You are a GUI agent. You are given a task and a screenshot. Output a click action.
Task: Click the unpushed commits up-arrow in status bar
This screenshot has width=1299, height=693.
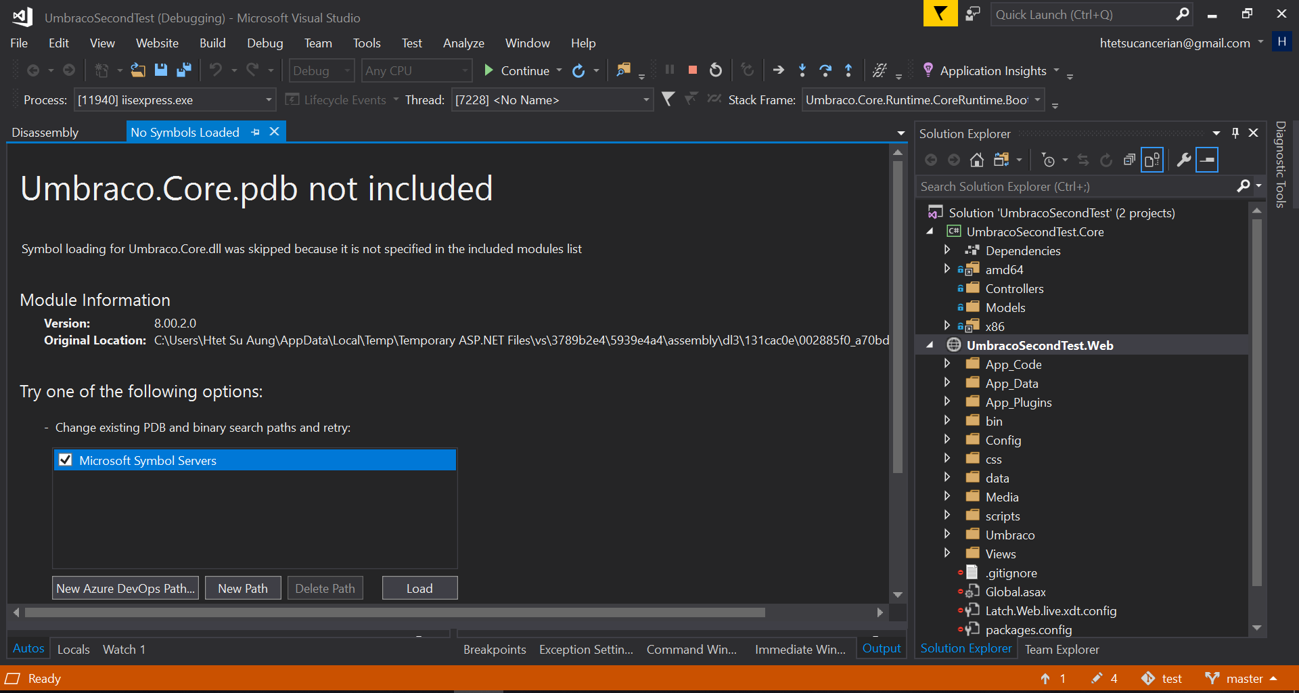[x=1045, y=678]
